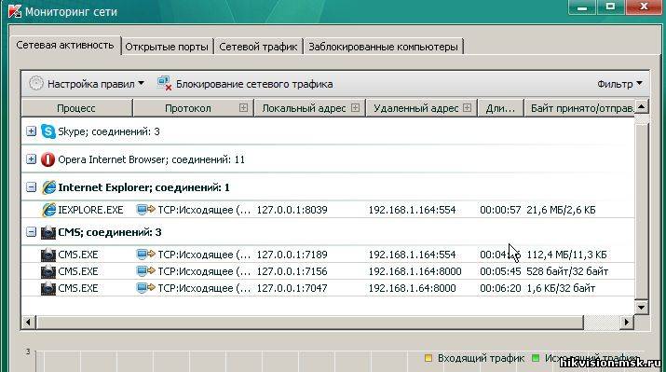Click the horizontal scrollbar right arrow
666x372 pixels.
(627, 322)
